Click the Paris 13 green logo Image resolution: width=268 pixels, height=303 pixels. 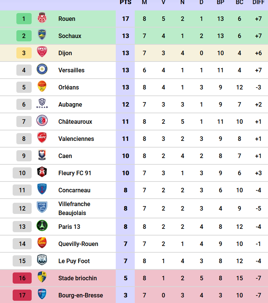pyautogui.click(x=42, y=226)
